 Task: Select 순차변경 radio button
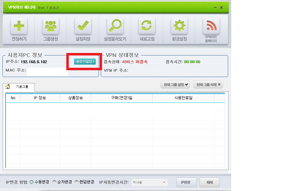tap(55, 182)
